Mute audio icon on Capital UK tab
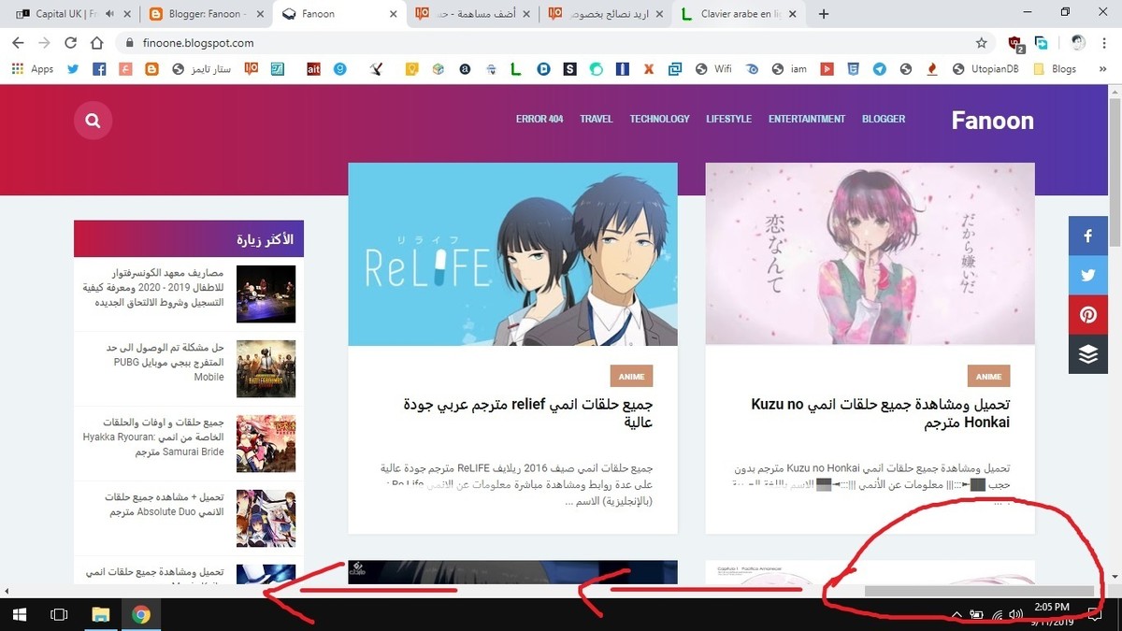This screenshot has width=1122, height=631. coord(110,14)
